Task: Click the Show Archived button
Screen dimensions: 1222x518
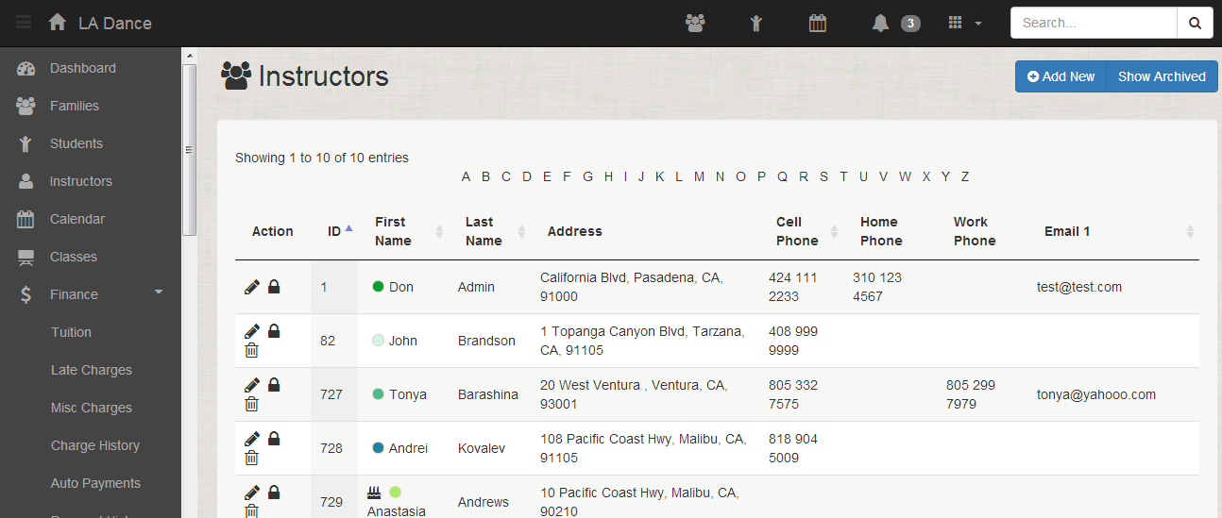Action: coord(1162,76)
